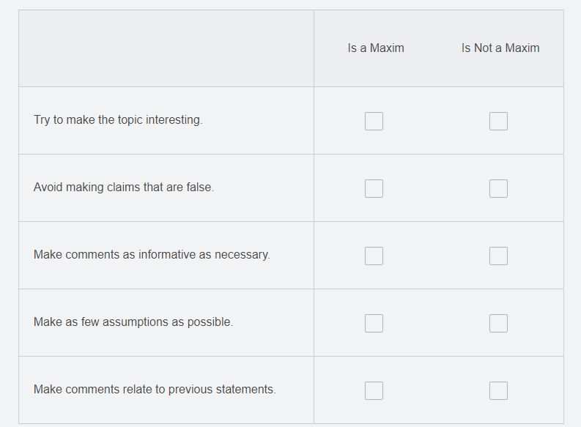Click the text 'Try to make the topic interesting.'
Viewport: 581px width, 427px height.
pyautogui.click(x=118, y=120)
